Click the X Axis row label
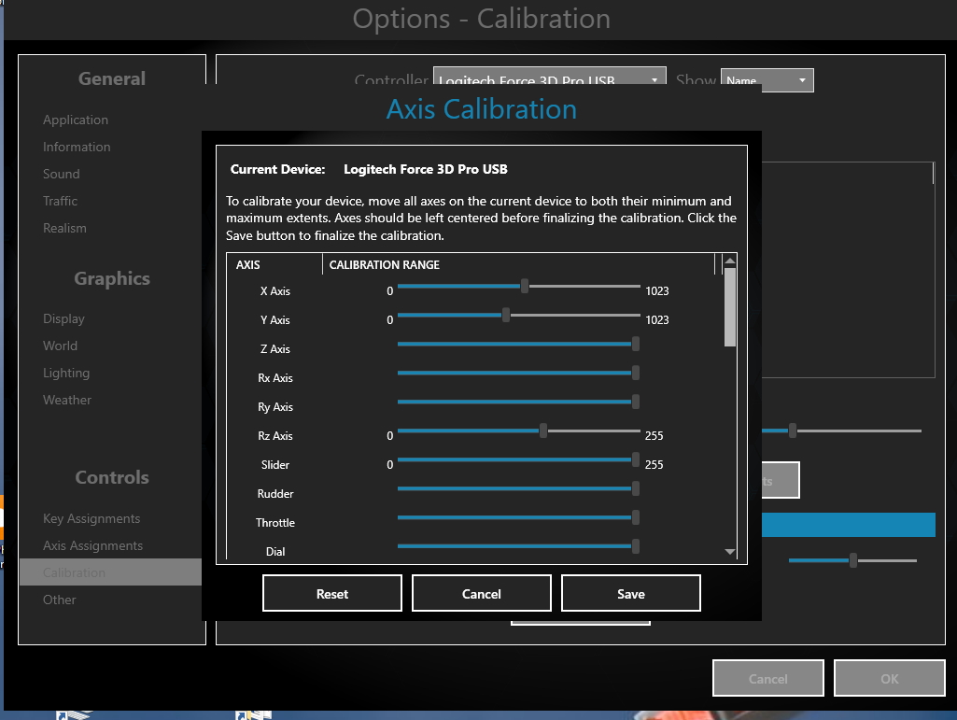The height and width of the screenshot is (720, 957). (x=275, y=291)
